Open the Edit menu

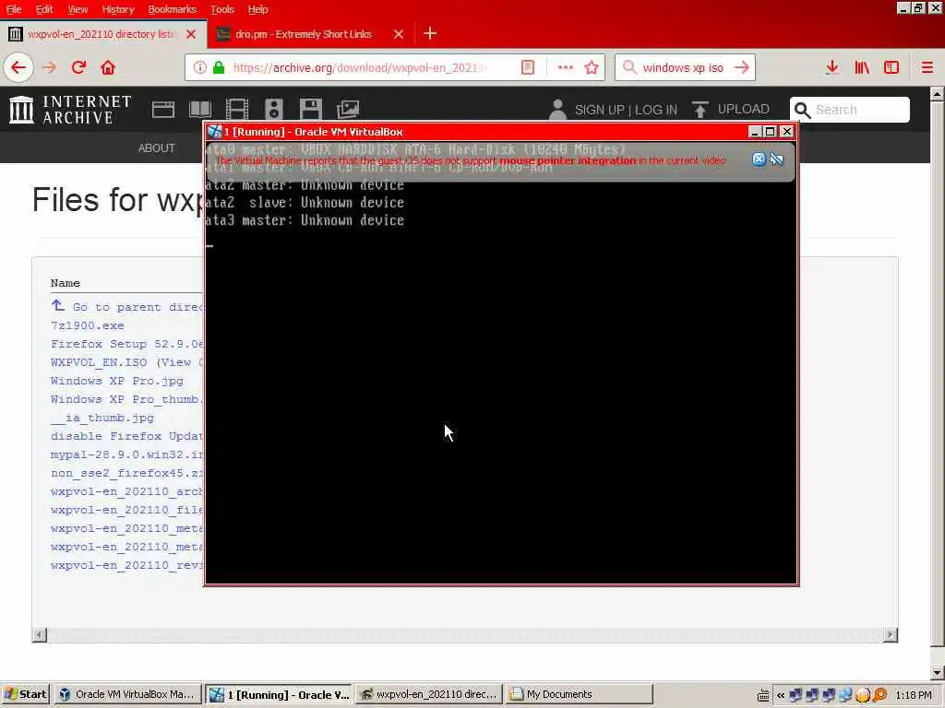pos(44,9)
